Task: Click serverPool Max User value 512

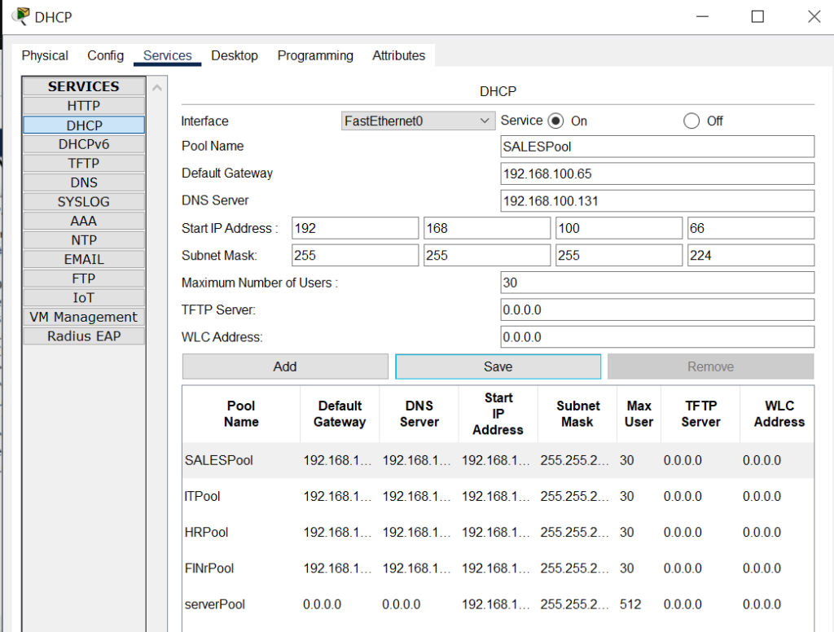Action: tap(630, 604)
